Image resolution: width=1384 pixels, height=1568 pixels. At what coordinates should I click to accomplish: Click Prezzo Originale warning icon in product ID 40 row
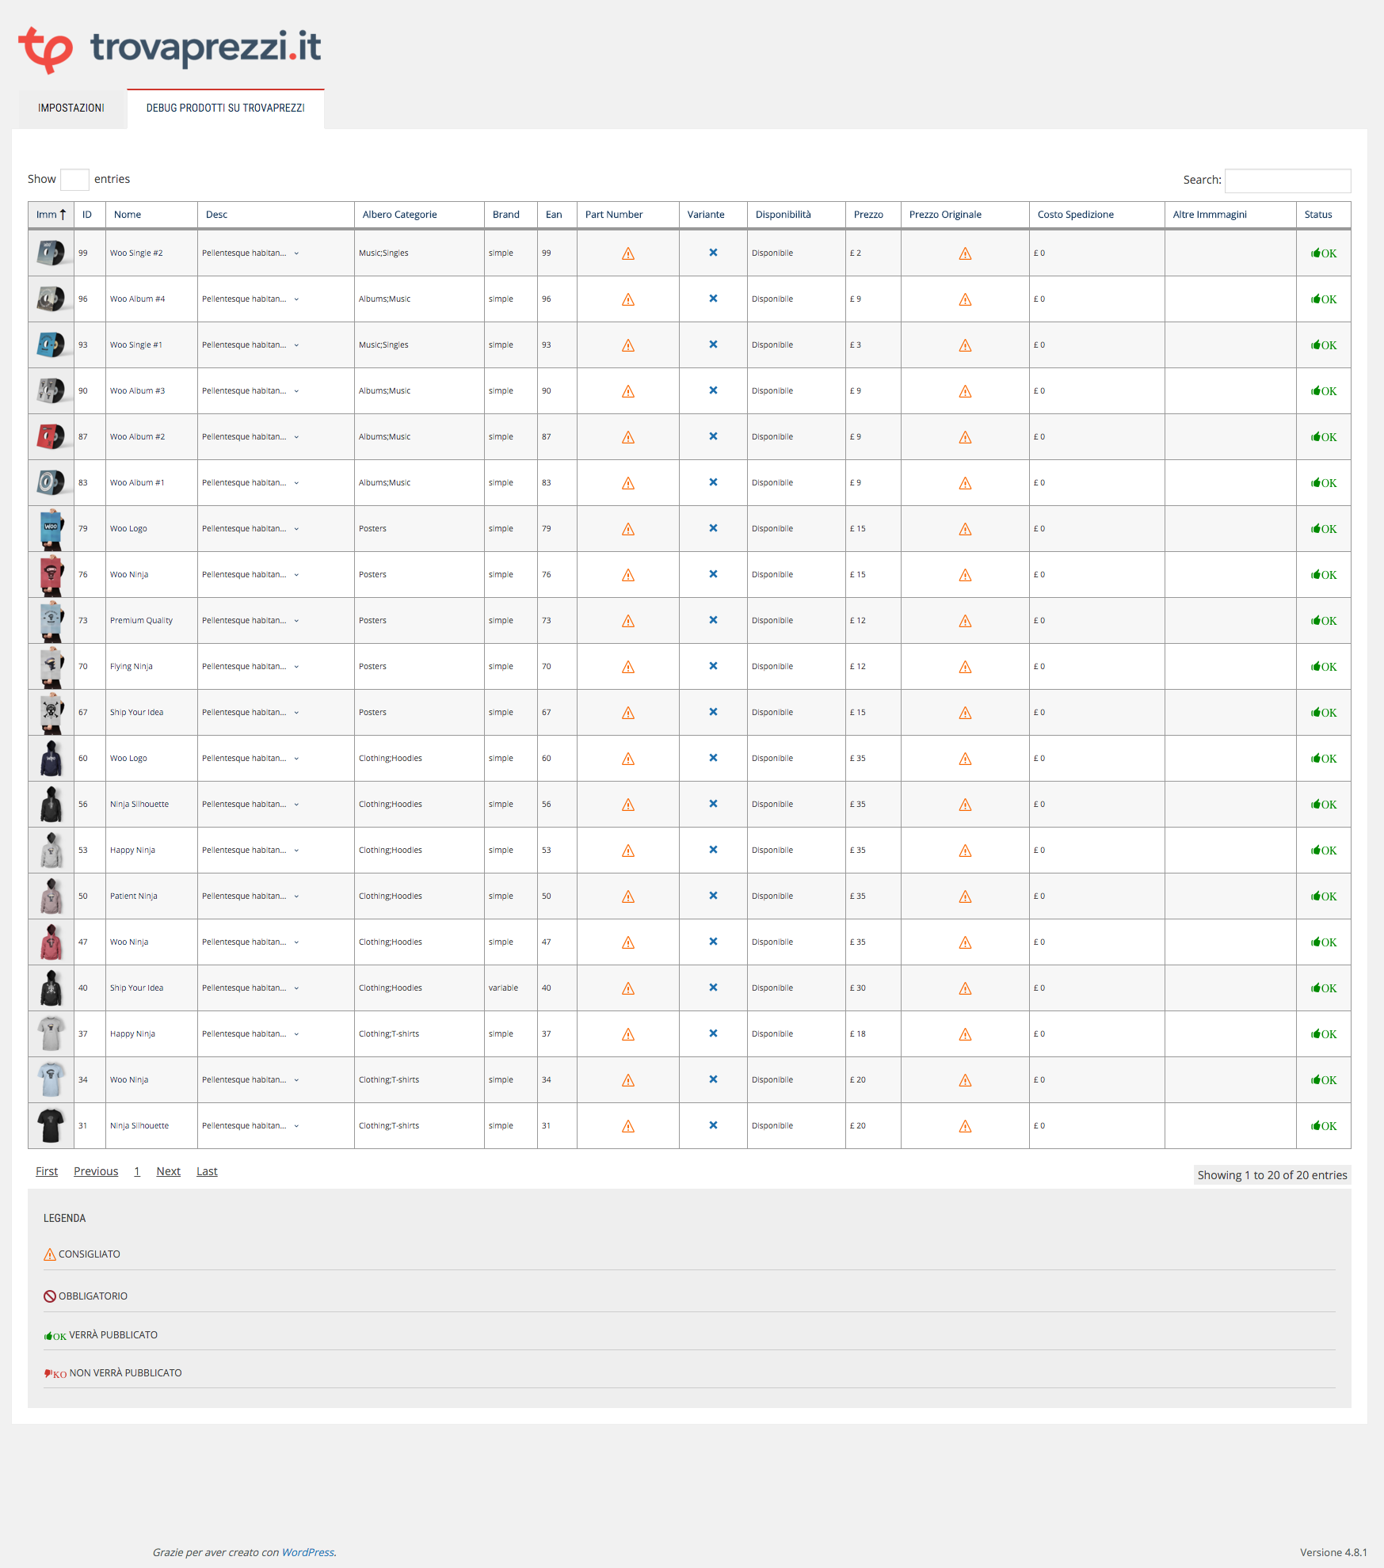pyautogui.click(x=965, y=988)
